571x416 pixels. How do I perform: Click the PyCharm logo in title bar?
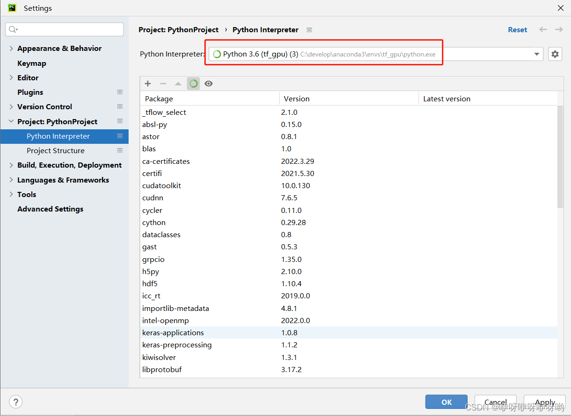click(12, 8)
